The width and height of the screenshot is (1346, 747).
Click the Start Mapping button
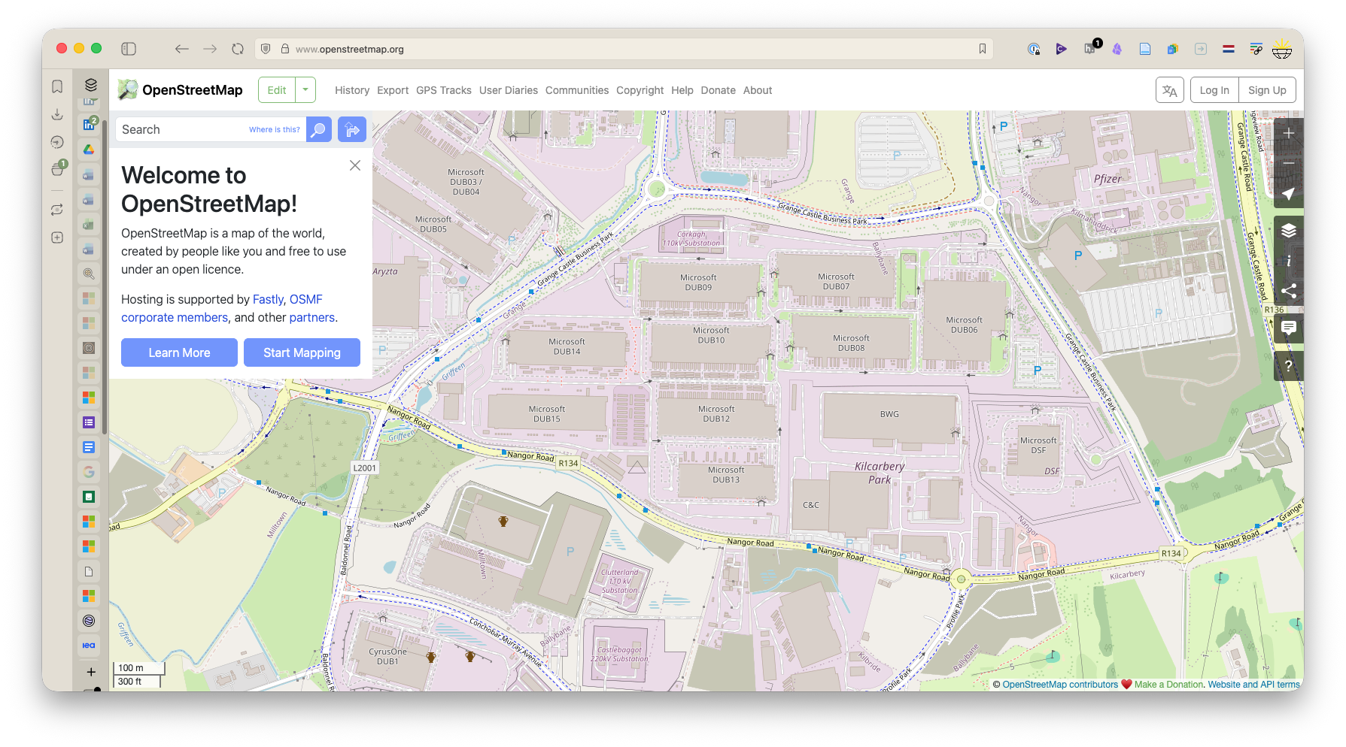302,352
